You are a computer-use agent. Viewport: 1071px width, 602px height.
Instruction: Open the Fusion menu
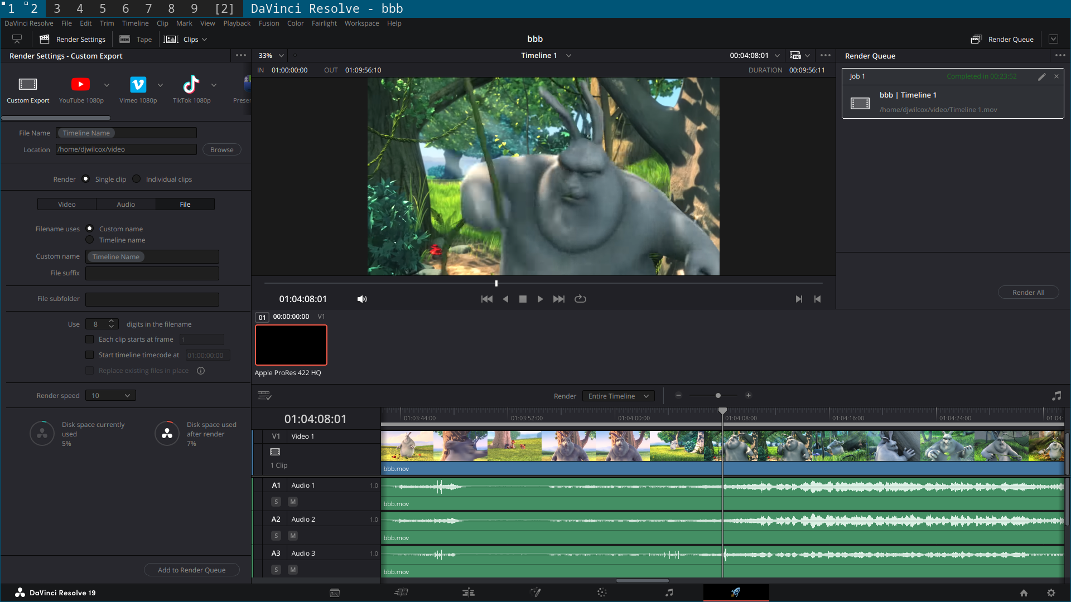(x=268, y=23)
